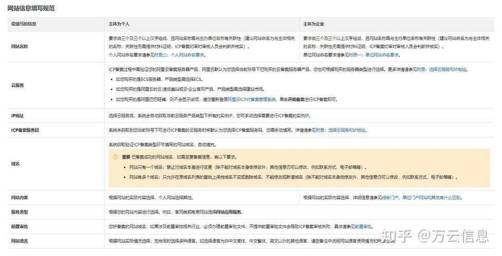Click the bold 网站应用服务 text
Image resolution: width=502 pixels, height=256 pixels.
point(229,212)
